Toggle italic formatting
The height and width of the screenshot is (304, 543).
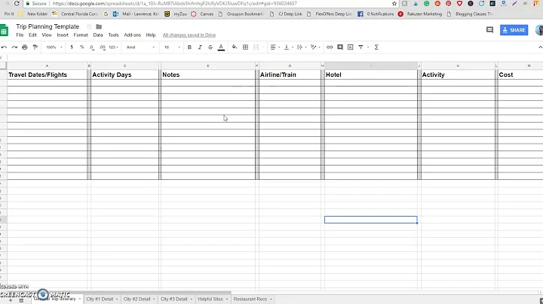[200, 47]
